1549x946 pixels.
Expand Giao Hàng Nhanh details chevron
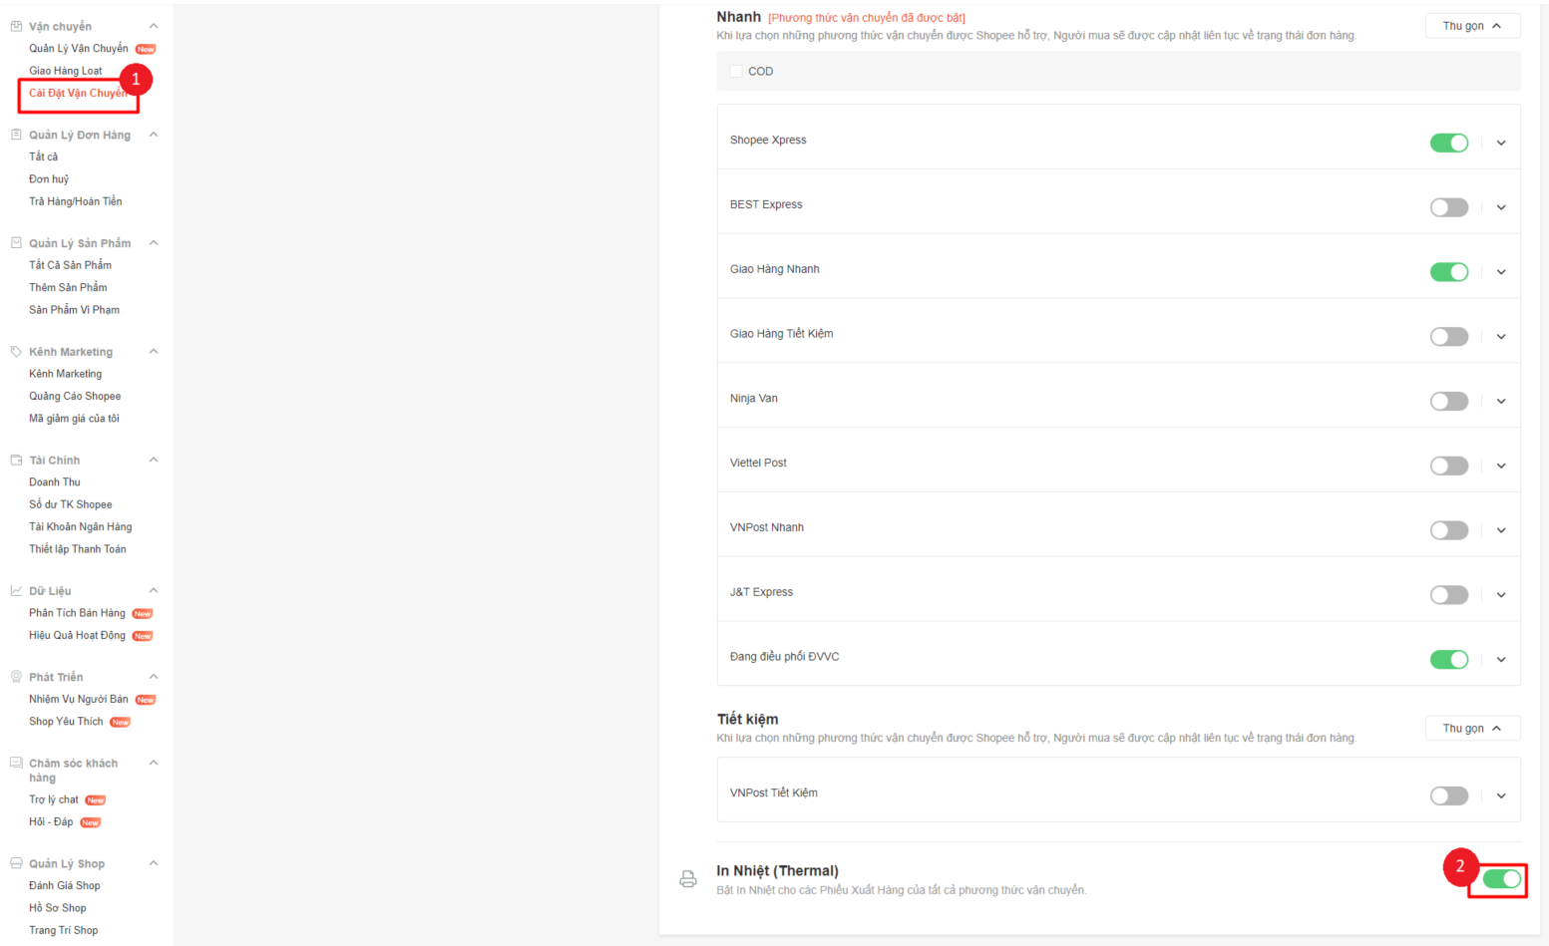coord(1501,272)
